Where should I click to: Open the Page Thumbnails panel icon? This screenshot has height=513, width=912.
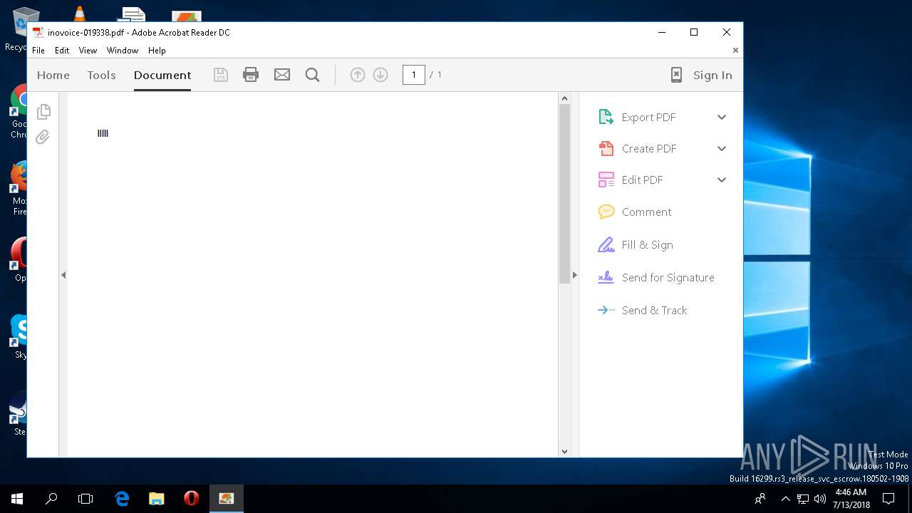(43, 111)
